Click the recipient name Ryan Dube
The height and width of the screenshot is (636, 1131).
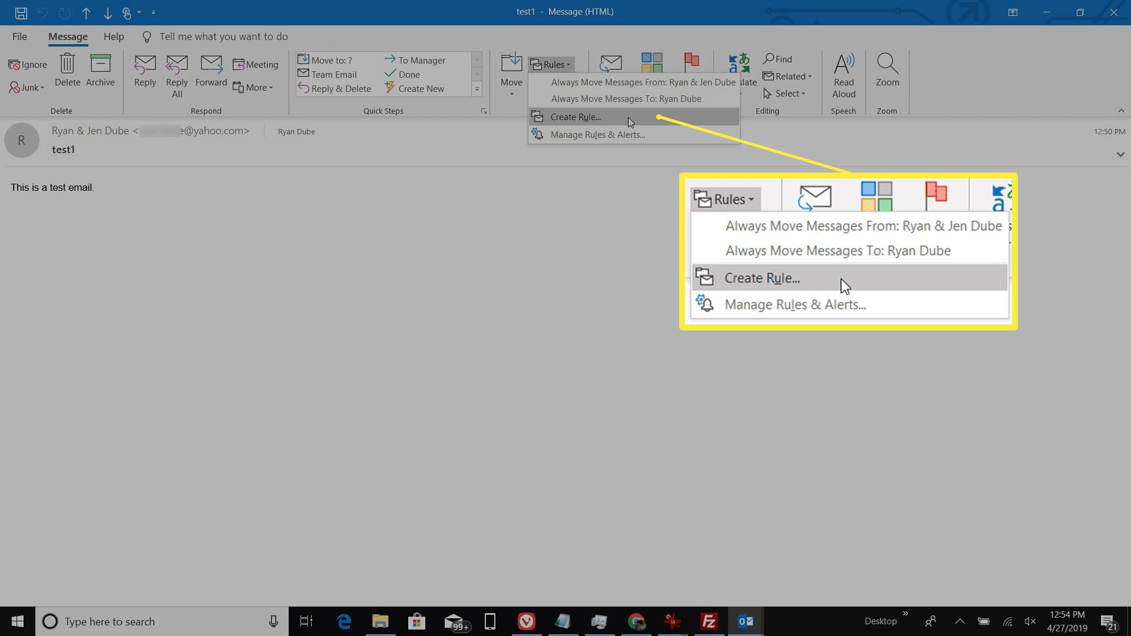pos(296,131)
